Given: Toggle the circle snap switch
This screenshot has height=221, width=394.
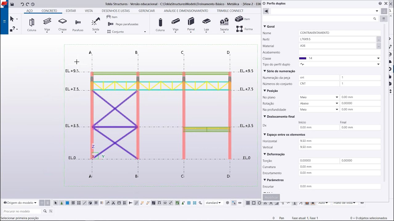Looking at the screenshot, I should 259,203.
